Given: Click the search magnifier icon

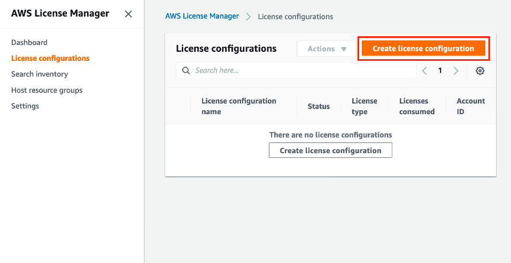Looking at the screenshot, I should (186, 70).
